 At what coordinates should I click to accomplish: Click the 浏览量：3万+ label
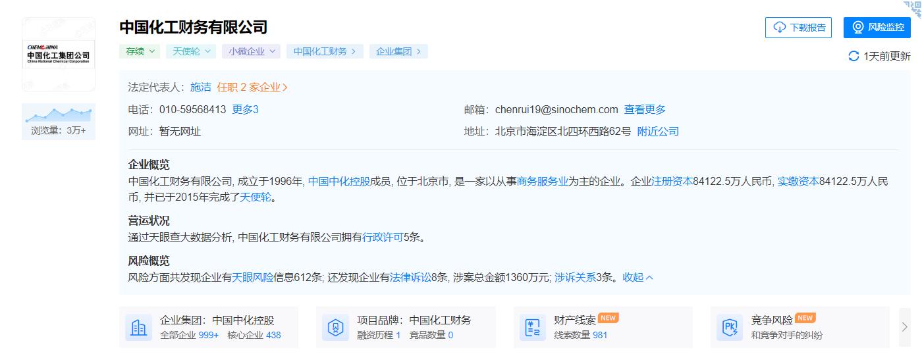point(59,131)
